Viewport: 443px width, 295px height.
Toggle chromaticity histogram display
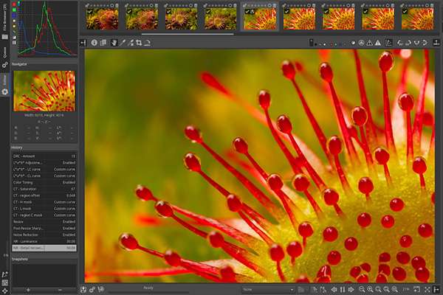14,27
